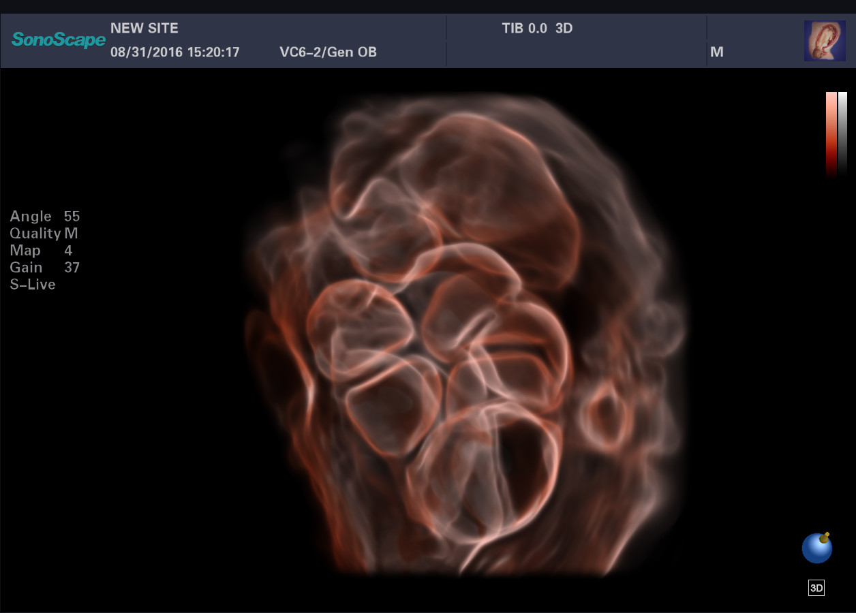Click the S-Live render mode label
Viewport: 856px width, 613px height.
pos(33,285)
